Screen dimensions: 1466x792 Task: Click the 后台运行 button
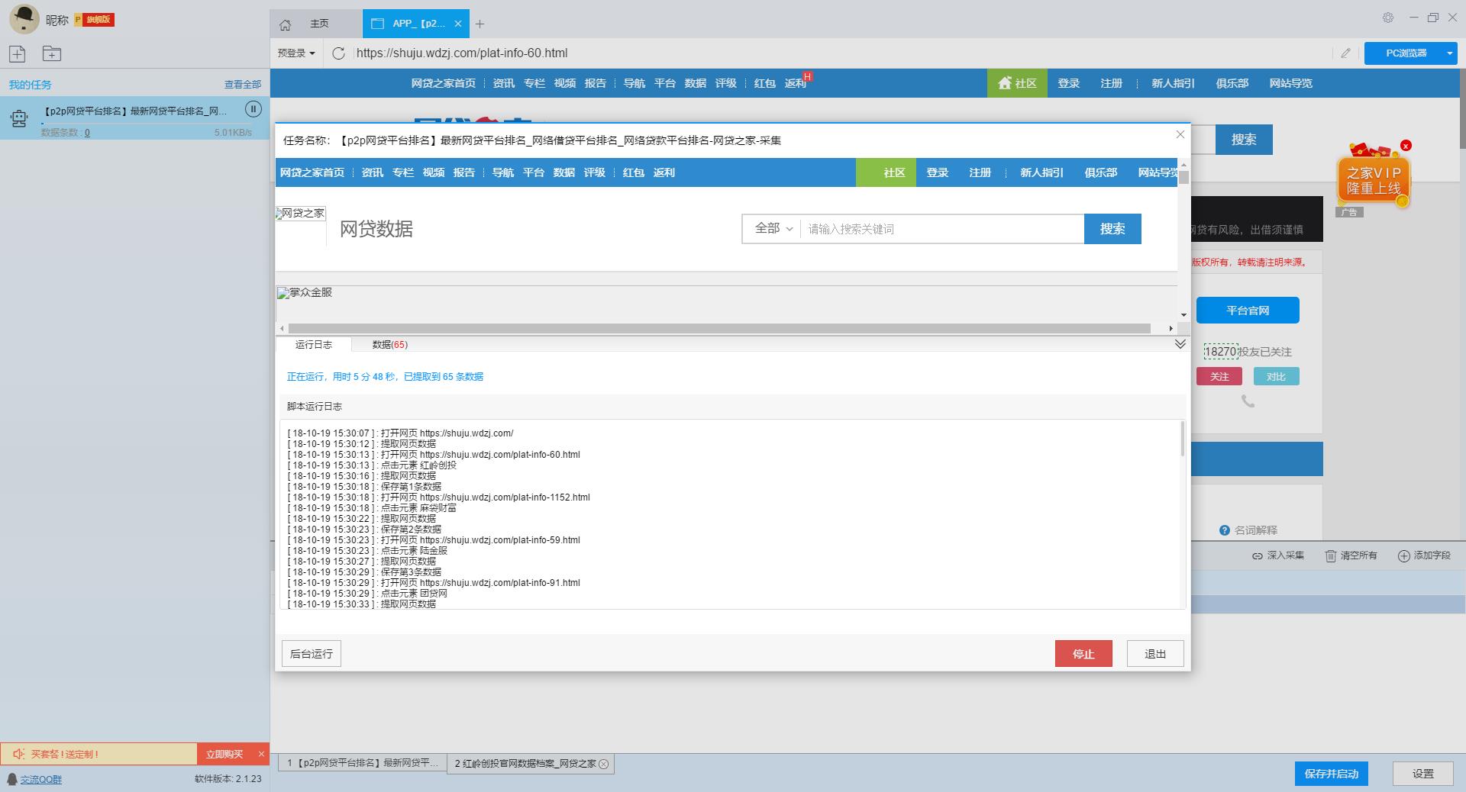coord(312,654)
